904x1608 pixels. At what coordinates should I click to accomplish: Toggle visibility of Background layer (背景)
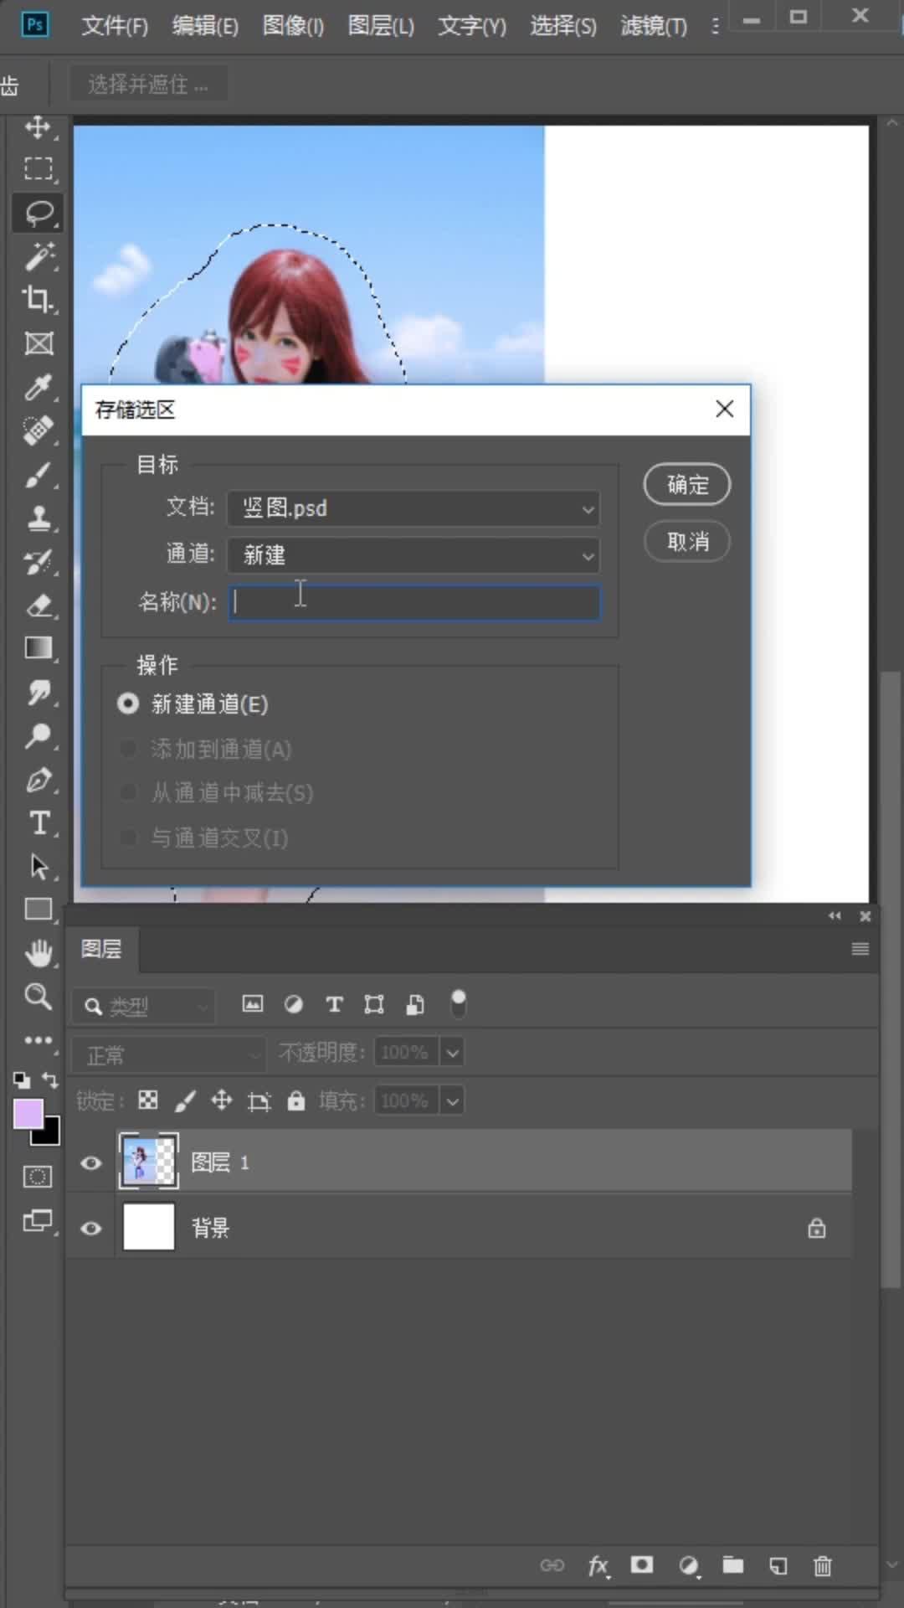[x=91, y=1229]
